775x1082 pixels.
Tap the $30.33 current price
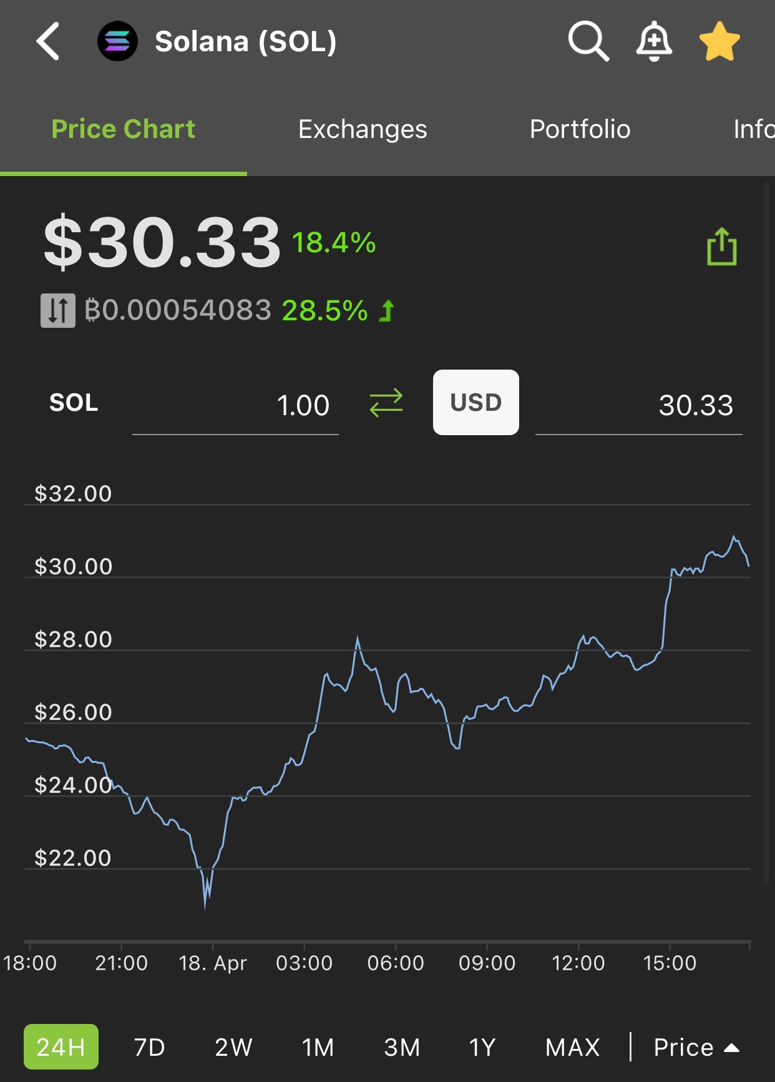coord(162,242)
